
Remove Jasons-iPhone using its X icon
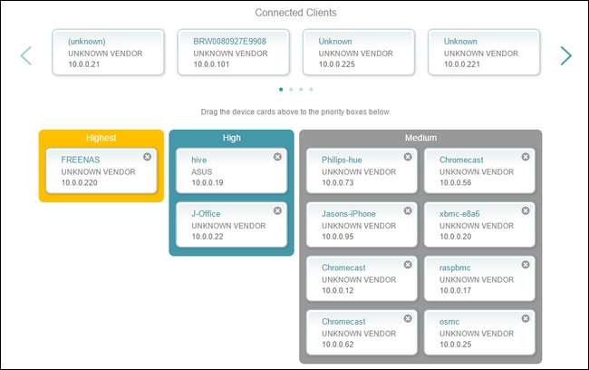(x=408, y=210)
